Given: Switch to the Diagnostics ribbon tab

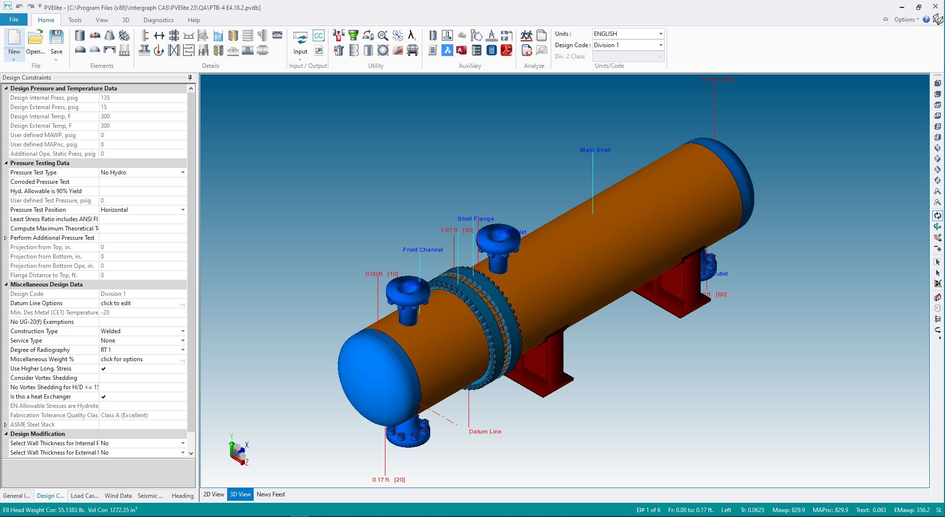Looking at the screenshot, I should coord(158,20).
